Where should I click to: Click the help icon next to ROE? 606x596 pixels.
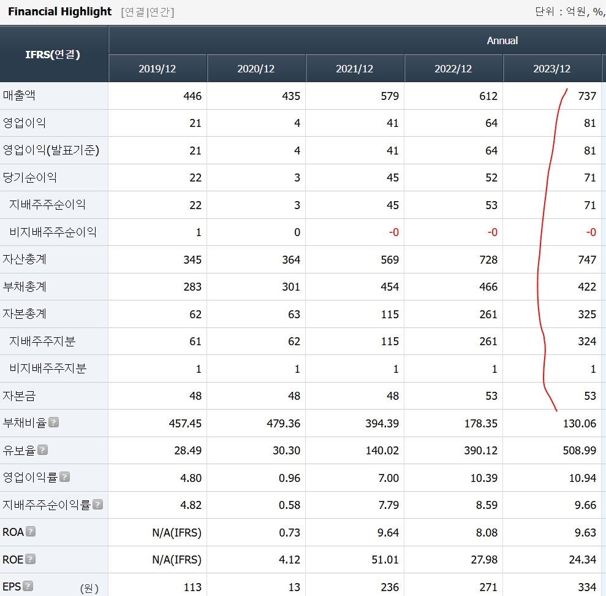[x=31, y=559]
